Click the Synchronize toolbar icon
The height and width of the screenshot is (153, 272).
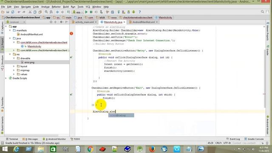(13, 12)
